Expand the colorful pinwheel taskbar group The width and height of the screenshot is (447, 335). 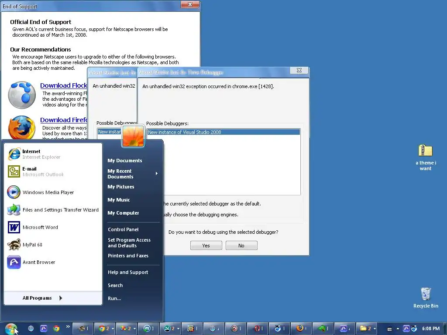click(x=134, y=329)
